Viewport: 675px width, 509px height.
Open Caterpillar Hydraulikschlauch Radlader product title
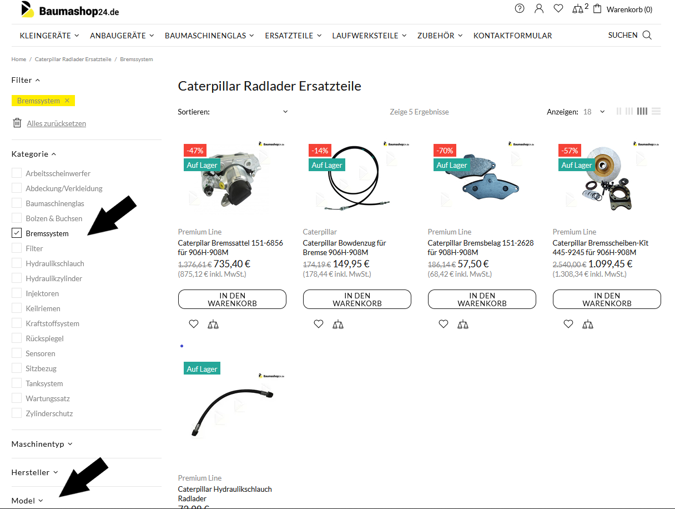(225, 493)
